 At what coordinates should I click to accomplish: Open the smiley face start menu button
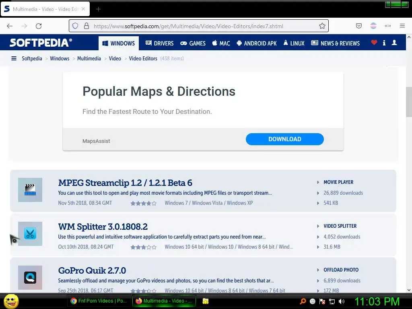click(11, 301)
